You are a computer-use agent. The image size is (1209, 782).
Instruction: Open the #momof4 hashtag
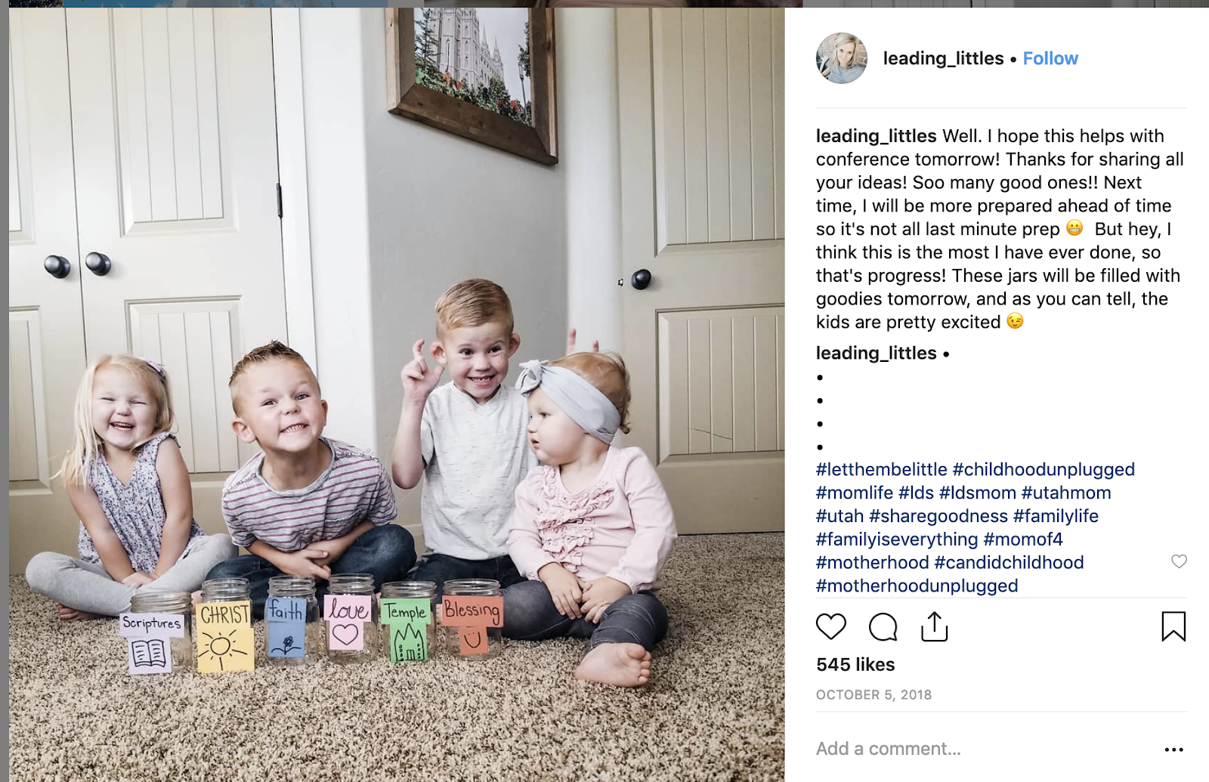pyautogui.click(x=1023, y=539)
